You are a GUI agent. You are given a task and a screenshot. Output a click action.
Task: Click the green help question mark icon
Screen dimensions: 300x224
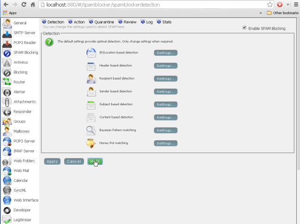[x=49, y=42]
